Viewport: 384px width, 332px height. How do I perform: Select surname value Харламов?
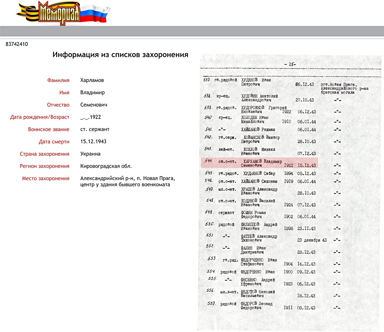[92, 80]
